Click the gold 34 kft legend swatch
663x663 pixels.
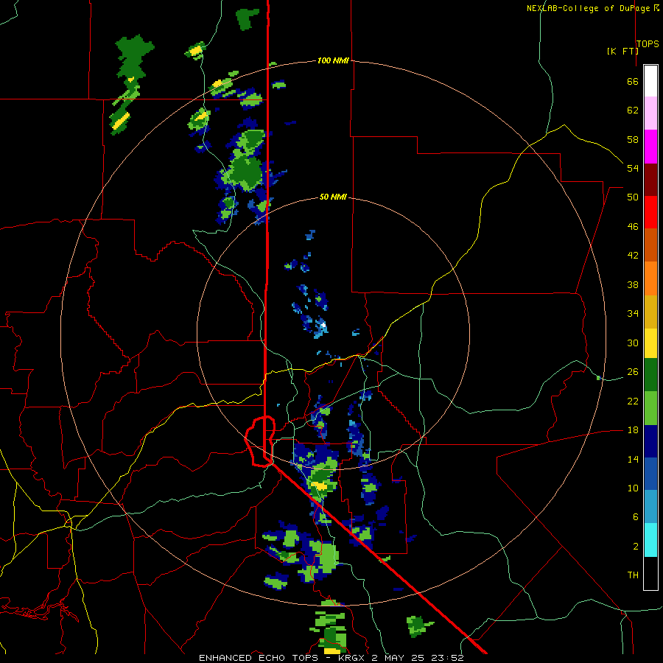click(x=650, y=312)
